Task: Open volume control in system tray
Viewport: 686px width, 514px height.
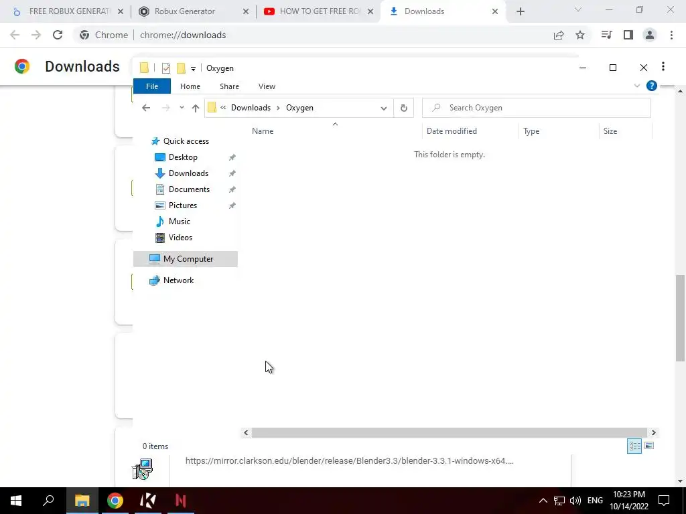Action: pyautogui.click(x=575, y=501)
